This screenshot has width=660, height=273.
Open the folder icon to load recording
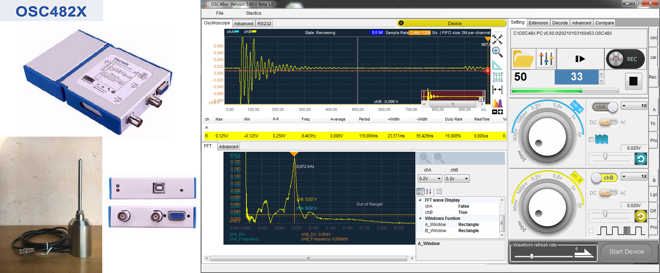pos(523,59)
